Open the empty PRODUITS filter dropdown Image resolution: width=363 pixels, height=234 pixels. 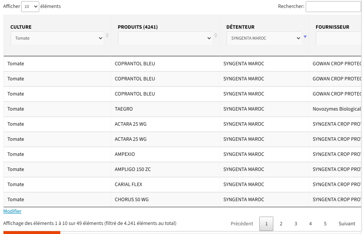coord(165,38)
